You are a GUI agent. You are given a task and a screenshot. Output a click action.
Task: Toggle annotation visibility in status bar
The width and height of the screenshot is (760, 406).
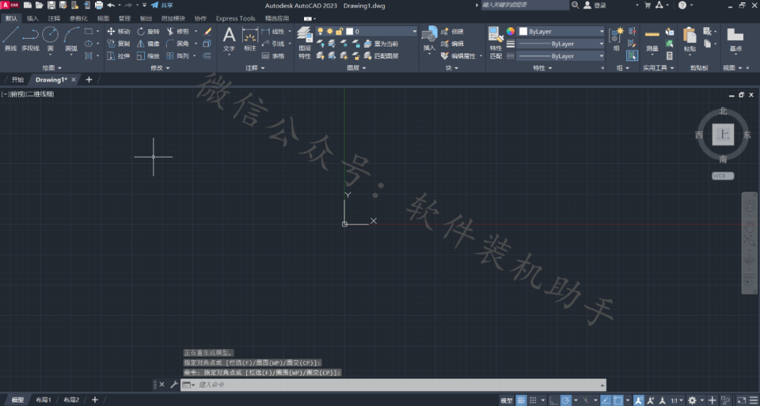(x=638, y=400)
